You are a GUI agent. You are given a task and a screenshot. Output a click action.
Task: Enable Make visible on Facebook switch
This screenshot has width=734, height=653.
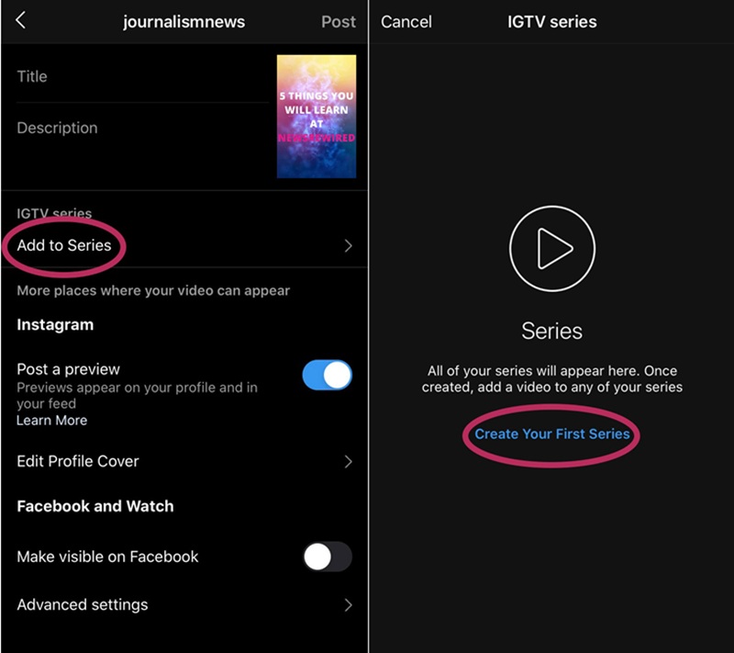point(328,557)
